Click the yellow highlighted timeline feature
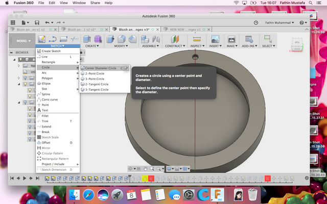The height and width of the screenshot is (204, 327). coord(145,178)
